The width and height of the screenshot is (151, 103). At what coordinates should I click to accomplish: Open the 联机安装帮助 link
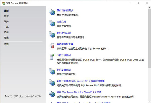pyautogui.click(x=64, y=70)
